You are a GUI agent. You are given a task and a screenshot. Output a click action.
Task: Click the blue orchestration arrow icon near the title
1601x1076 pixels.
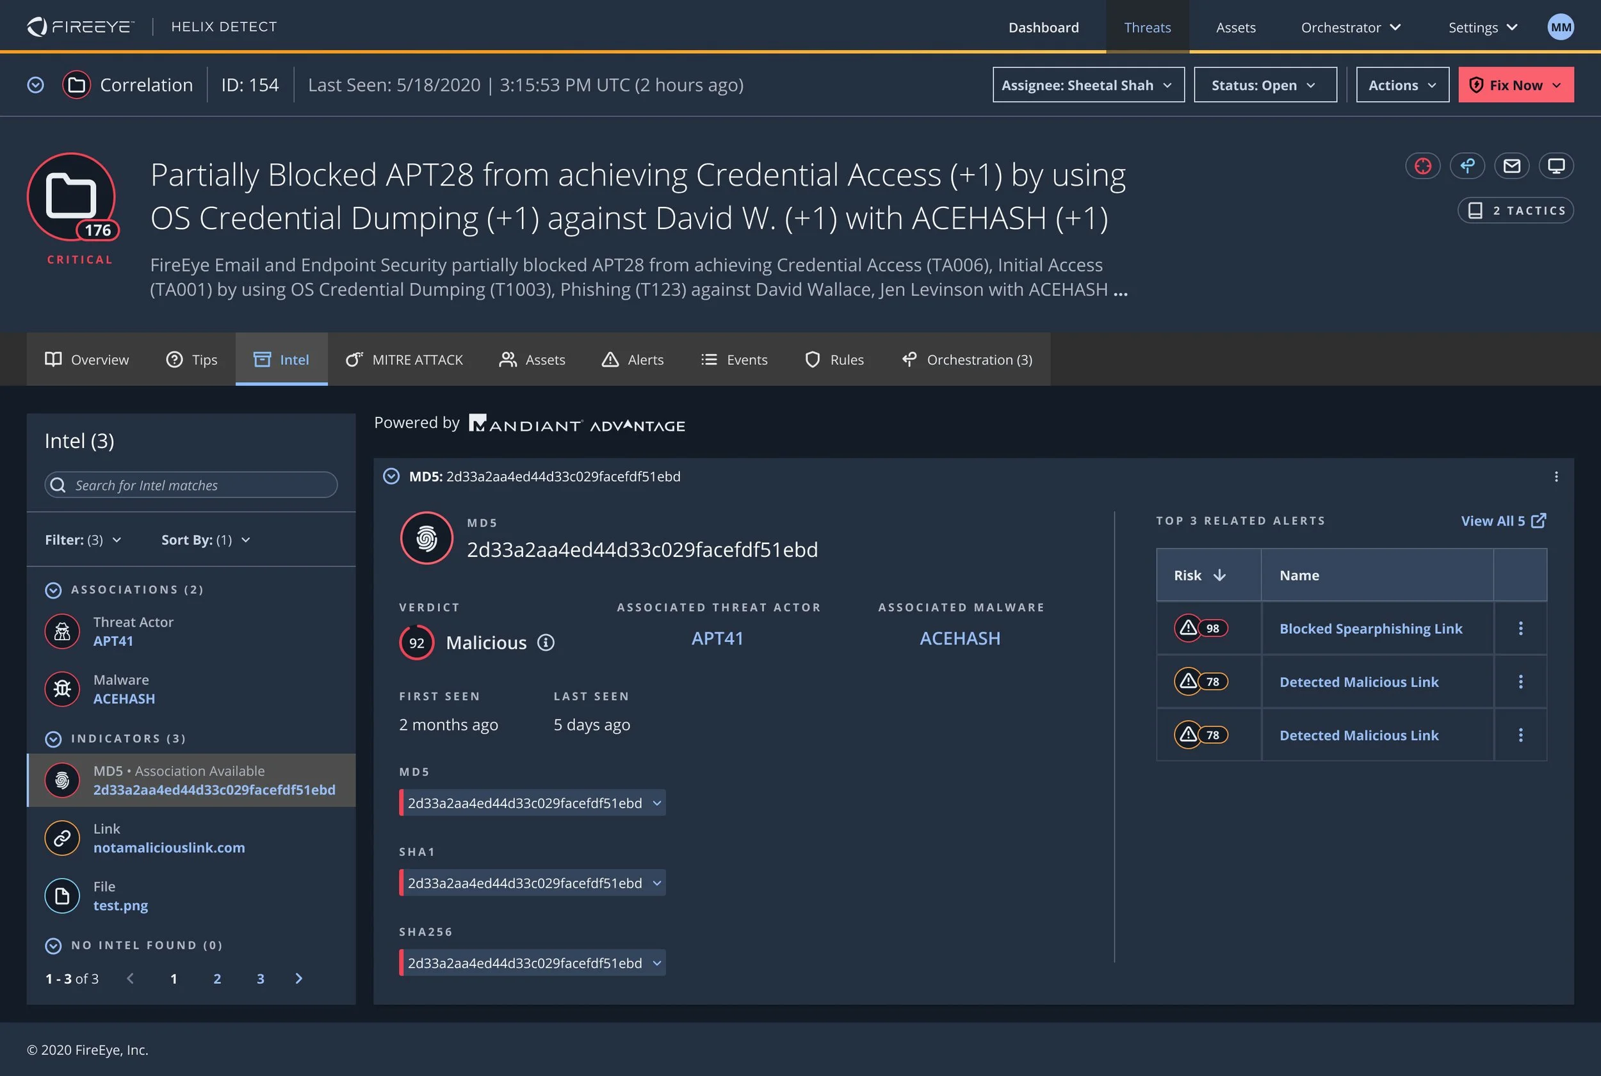point(1468,165)
